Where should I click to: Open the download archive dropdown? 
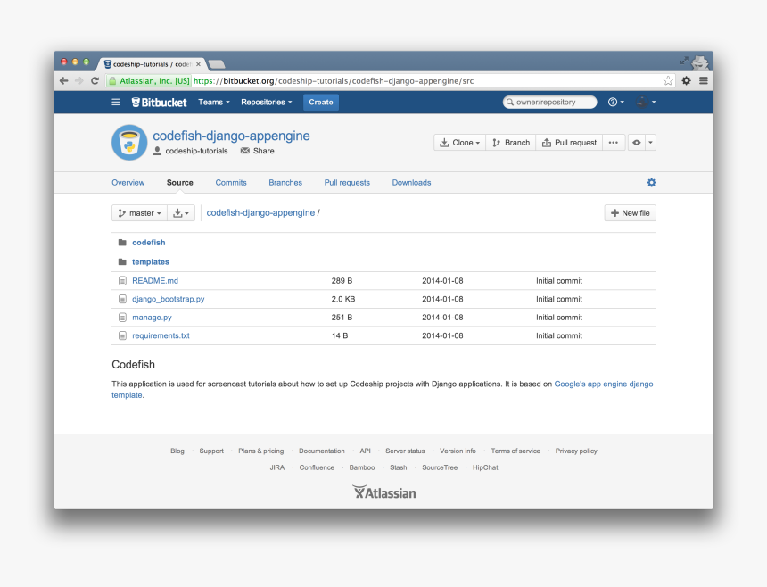click(x=181, y=213)
